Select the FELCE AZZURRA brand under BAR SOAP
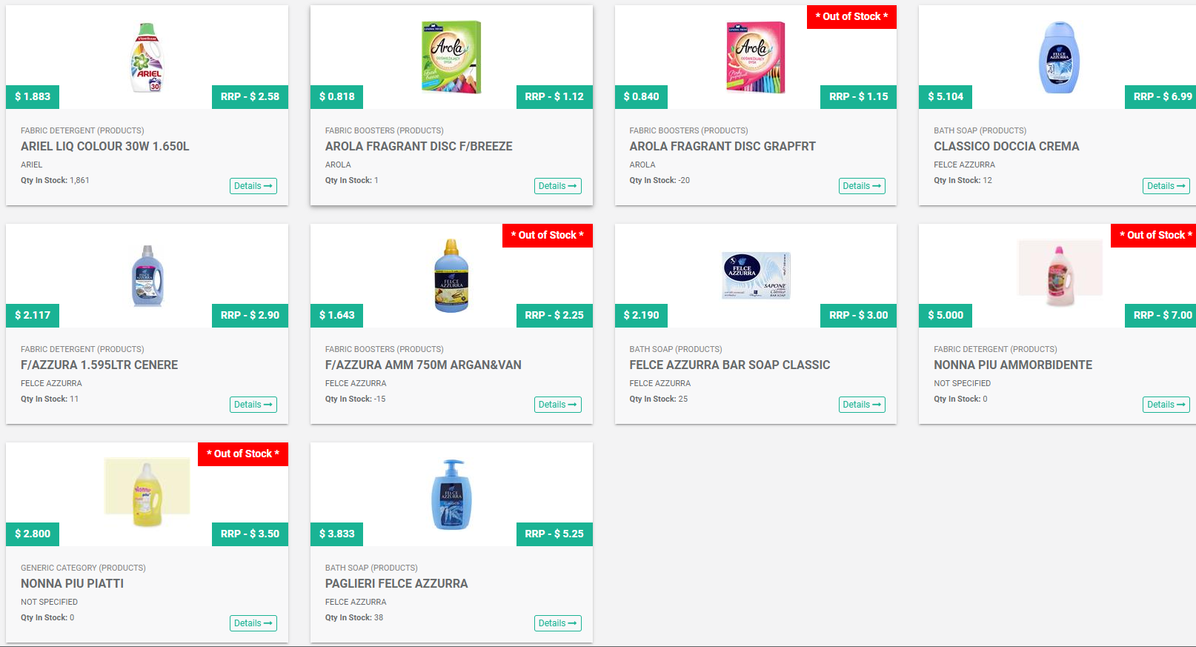 pyautogui.click(x=659, y=383)
